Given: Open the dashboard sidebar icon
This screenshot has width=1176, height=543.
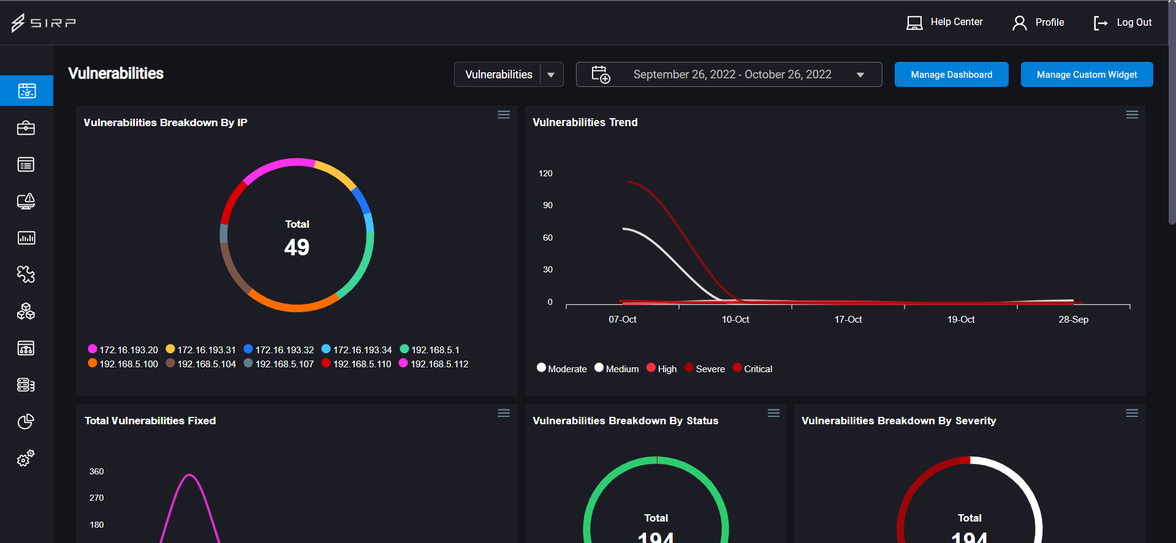Looking at the screenshot, I should point(26,91).
